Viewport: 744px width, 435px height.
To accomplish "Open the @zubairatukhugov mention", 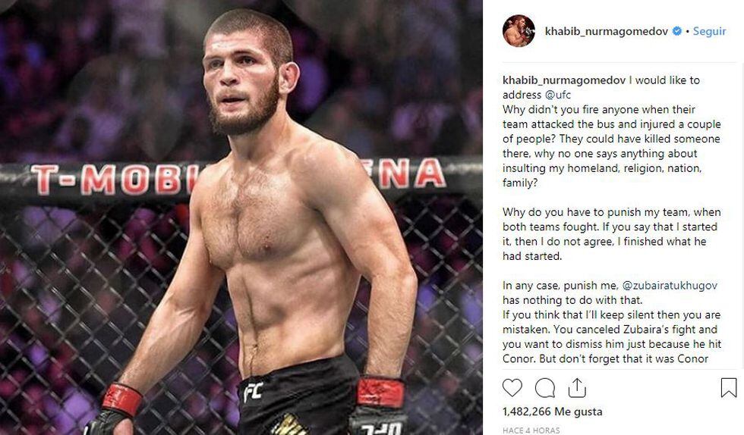I will click(669, 286).
